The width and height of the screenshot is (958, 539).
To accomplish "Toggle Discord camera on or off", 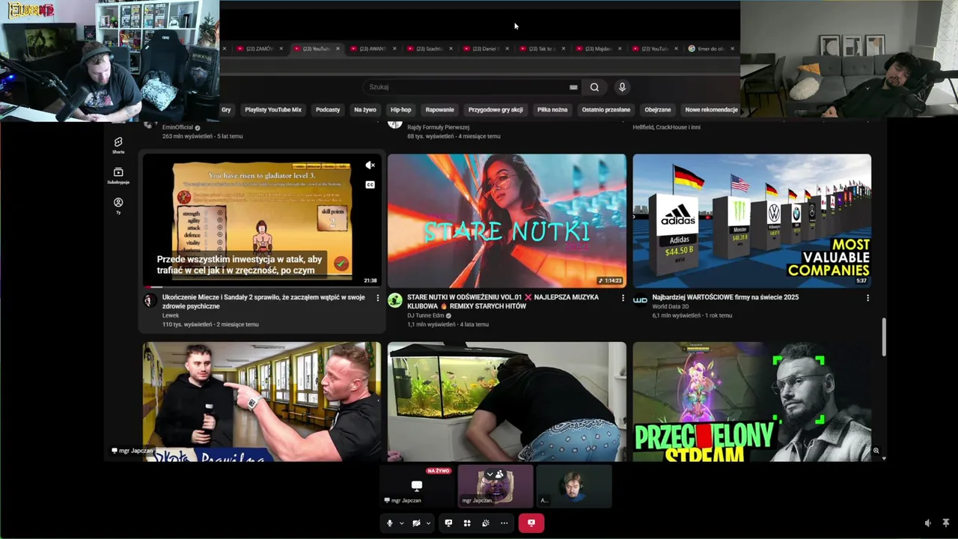I will pos(416,523).
